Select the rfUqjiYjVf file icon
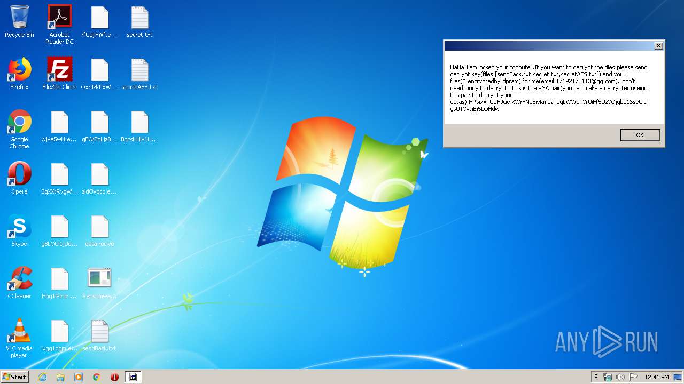This screenshot has width=684, height=384. [99, 21]
